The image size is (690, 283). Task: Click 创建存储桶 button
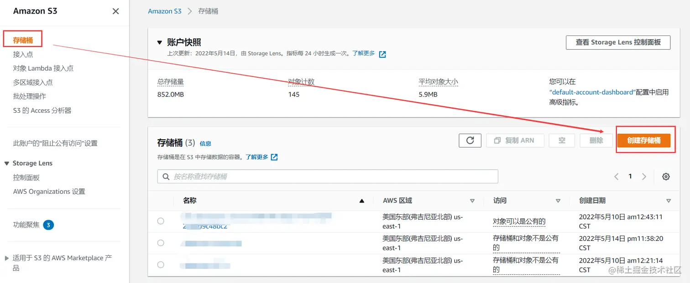pyautogui.click(x=644, y=141)
